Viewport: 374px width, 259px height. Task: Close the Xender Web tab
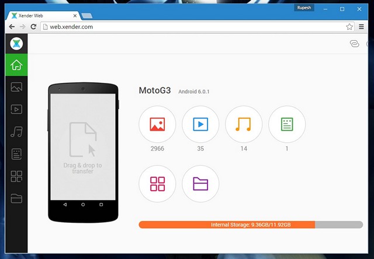75,16
